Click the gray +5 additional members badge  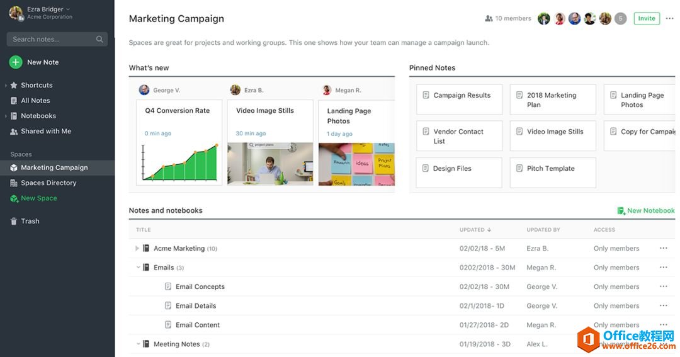point(621,18)
